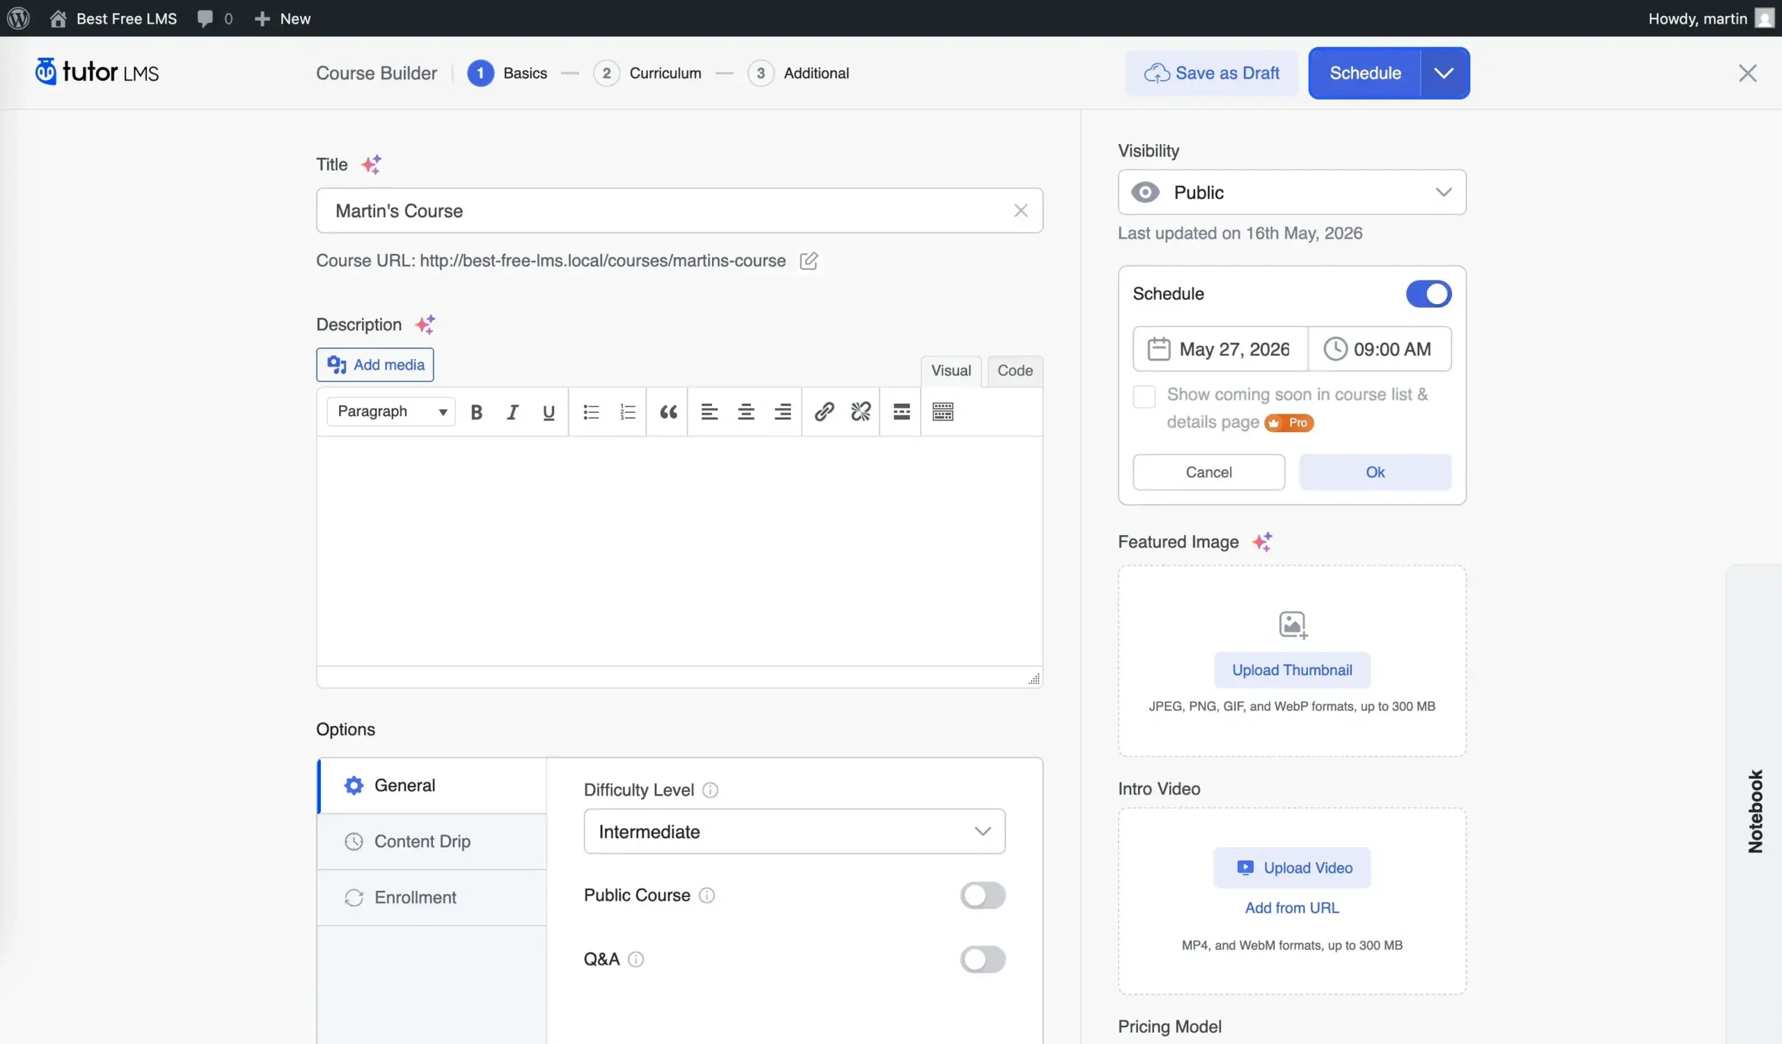Remove link icon in editor
Viewport: 1782px width, 1044px height.
(x=860, y=412)
